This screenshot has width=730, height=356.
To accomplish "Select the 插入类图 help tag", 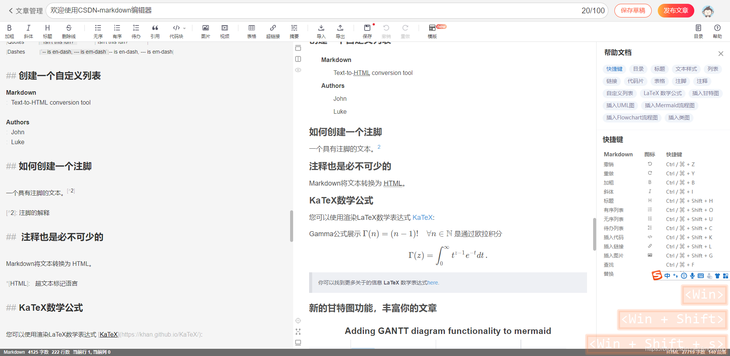I will pyautogui.click(x=679, y=118).
